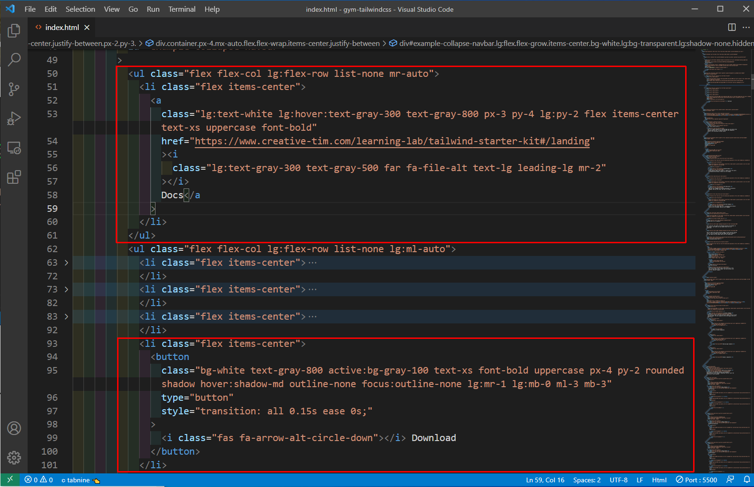Screen dimensions: 754x487
Task: Click the vertical scrollbar thumb
Action: [x=752, y=81]
